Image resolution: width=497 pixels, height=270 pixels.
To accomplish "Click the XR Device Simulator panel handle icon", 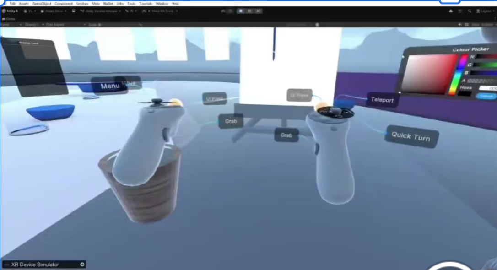I will pyautogui.click(x=7, y=265).
